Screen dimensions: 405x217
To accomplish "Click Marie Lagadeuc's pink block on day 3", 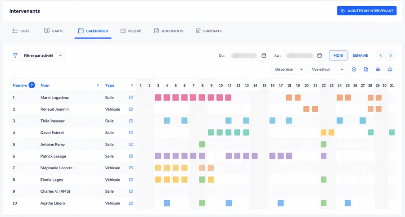I will tap(158, 97).
